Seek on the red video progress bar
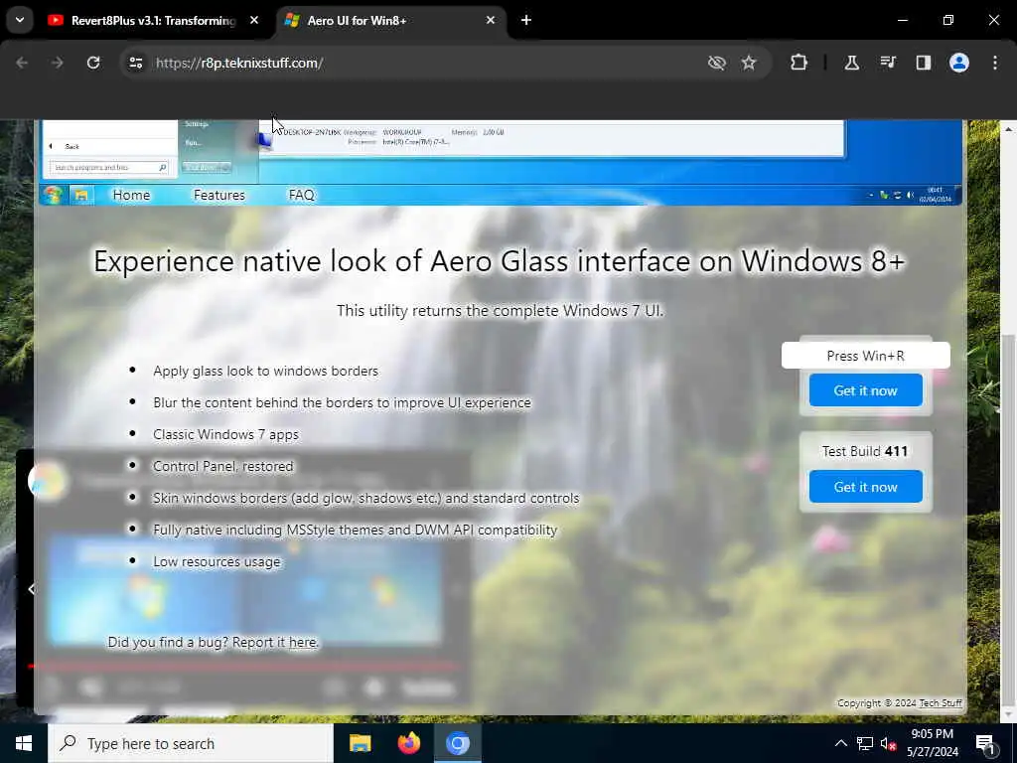Image resolution: width=1017 pixels, height=763 pixels. point(243,667)
